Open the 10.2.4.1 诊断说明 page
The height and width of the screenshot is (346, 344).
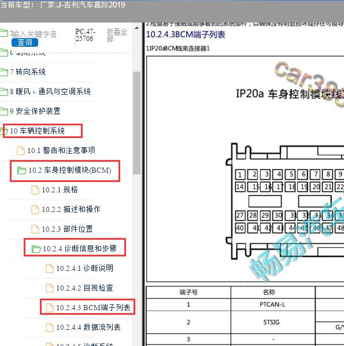(85, 268)
